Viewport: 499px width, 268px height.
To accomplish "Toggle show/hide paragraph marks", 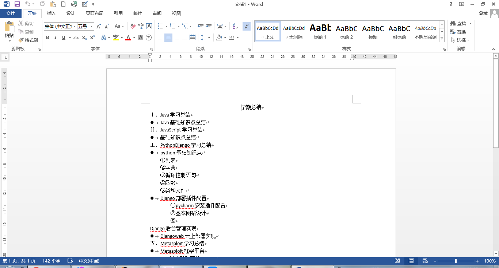I will (x=247, y=26).
